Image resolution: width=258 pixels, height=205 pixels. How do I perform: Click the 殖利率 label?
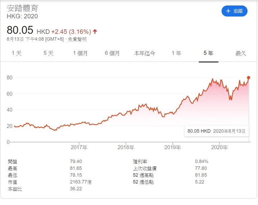tap(140, 162)
